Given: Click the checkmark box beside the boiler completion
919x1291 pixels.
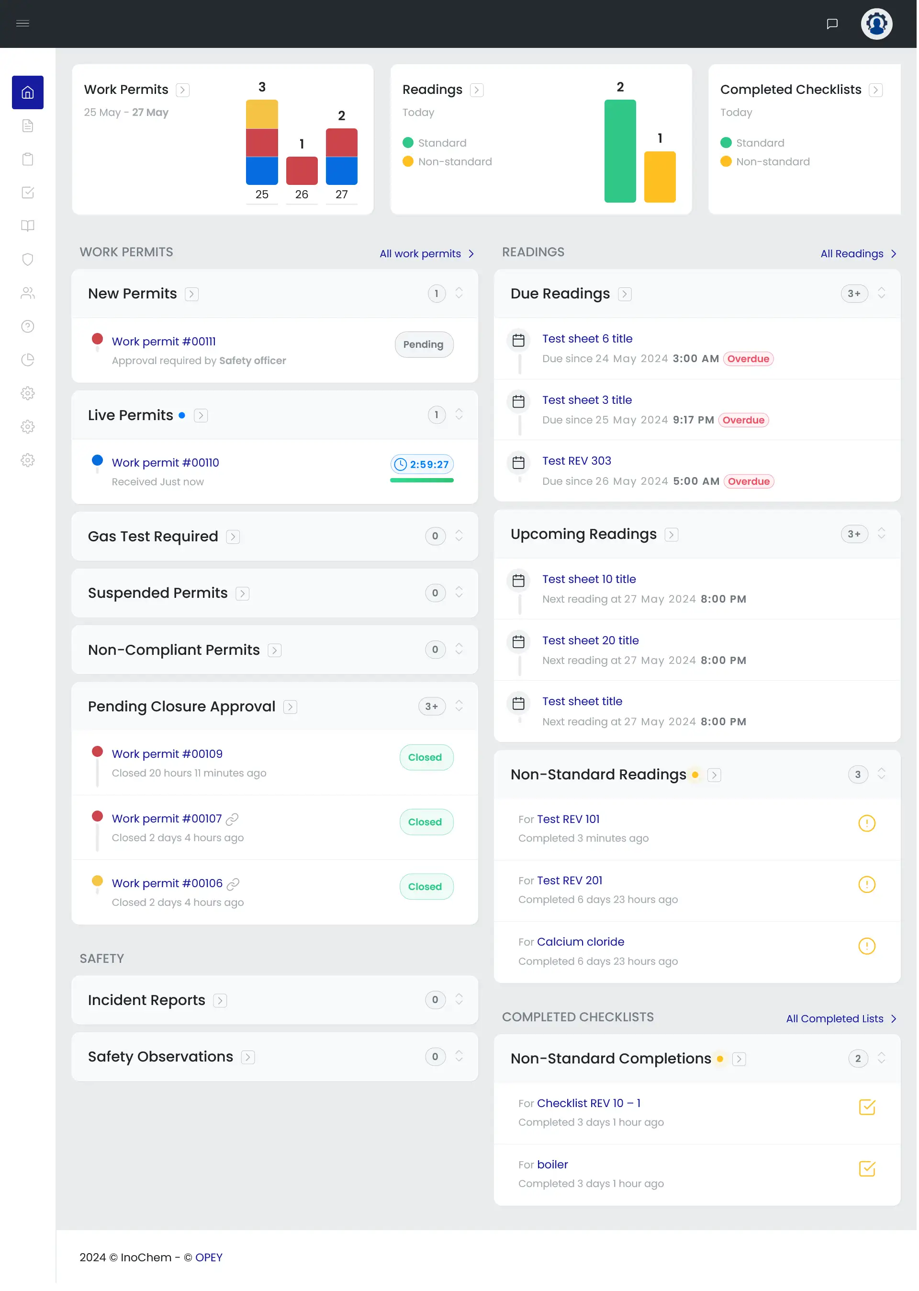Looking at the screenshot, I should [x=866, y=1168].
